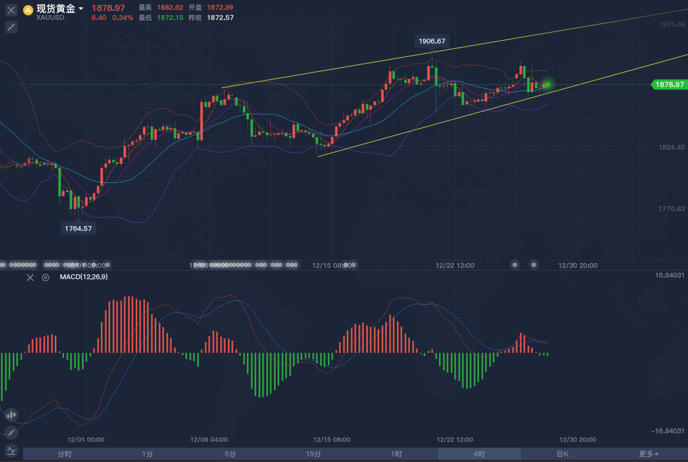The image size is (688, 462).
Task: Click the collapse/shrink chart icon
Action: (11, 28)
